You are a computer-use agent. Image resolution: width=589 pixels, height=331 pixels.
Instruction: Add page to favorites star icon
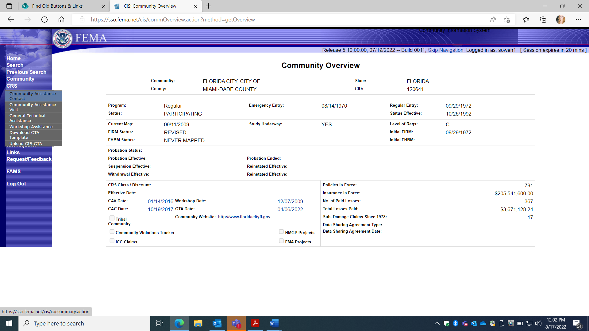506,20
